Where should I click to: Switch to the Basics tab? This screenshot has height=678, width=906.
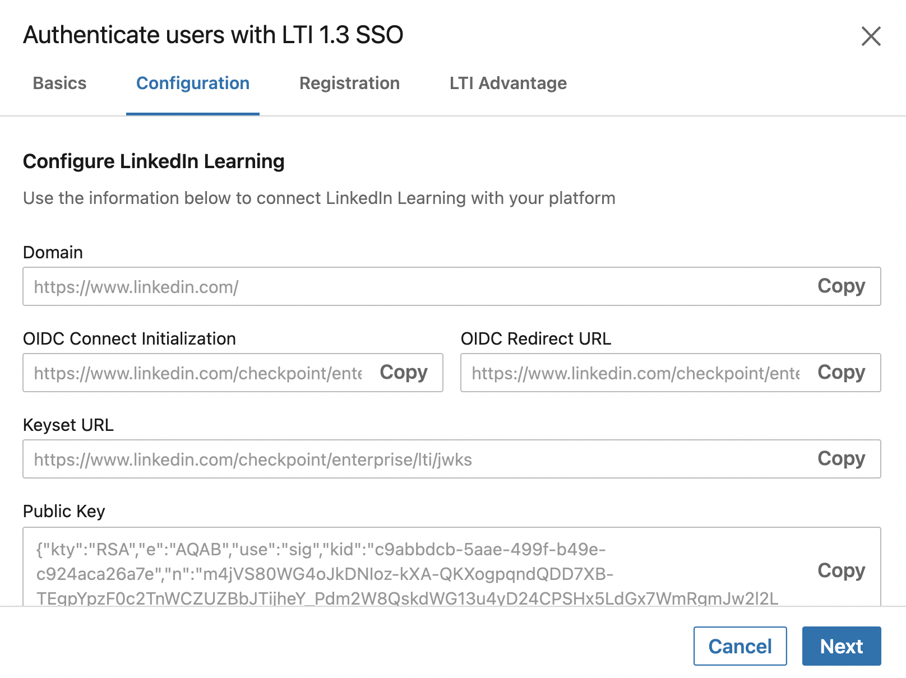pyautogui.click(x=60, y=83)
